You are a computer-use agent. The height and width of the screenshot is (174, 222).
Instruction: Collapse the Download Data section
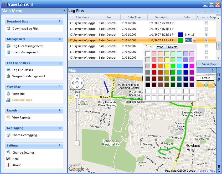(x=60, y=21)
